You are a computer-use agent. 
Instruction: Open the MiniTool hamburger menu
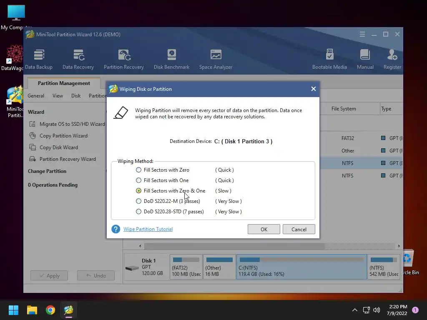click(x=362, y=34)
